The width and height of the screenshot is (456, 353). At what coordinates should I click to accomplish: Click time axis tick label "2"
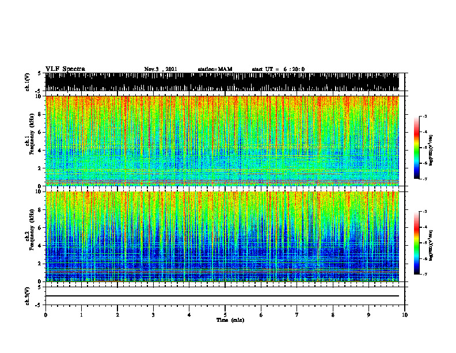117,315
